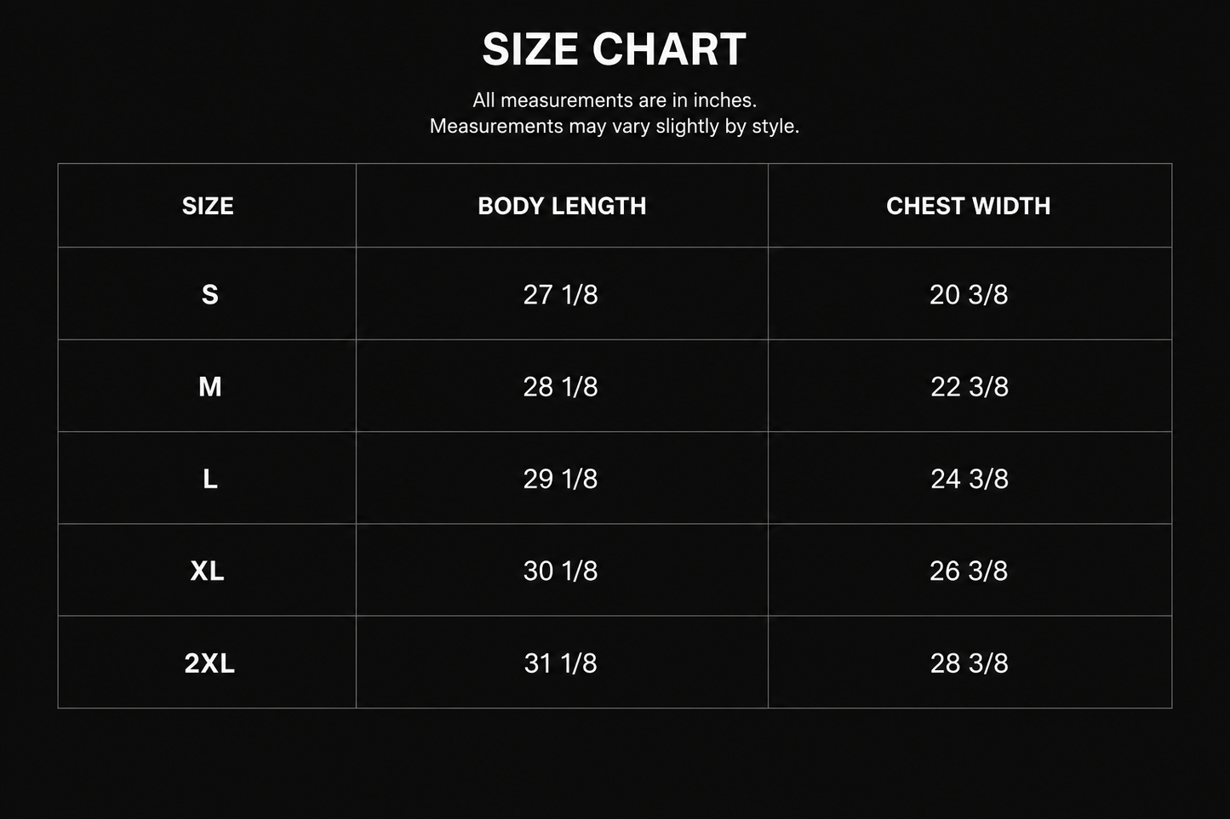Select body length value 29 1/8

point(560,479)
